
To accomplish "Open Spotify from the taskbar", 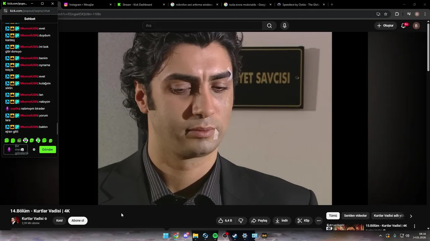I will pos(215,236).
